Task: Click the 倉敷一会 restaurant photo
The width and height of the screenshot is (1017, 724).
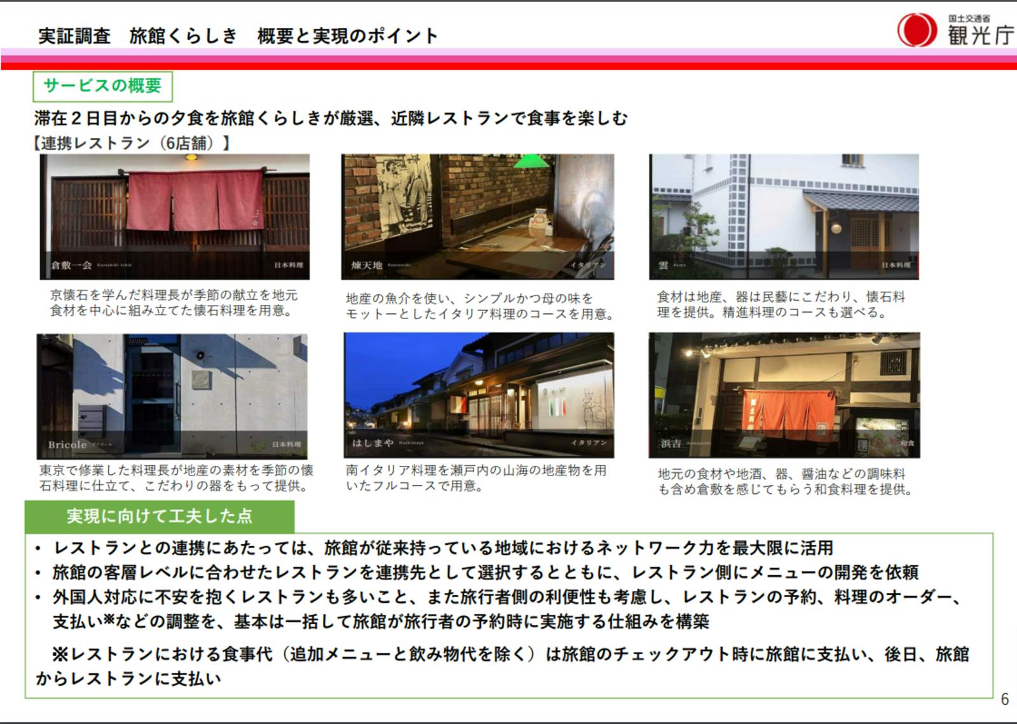Action: pyautogui.click(x=175, y=217)
